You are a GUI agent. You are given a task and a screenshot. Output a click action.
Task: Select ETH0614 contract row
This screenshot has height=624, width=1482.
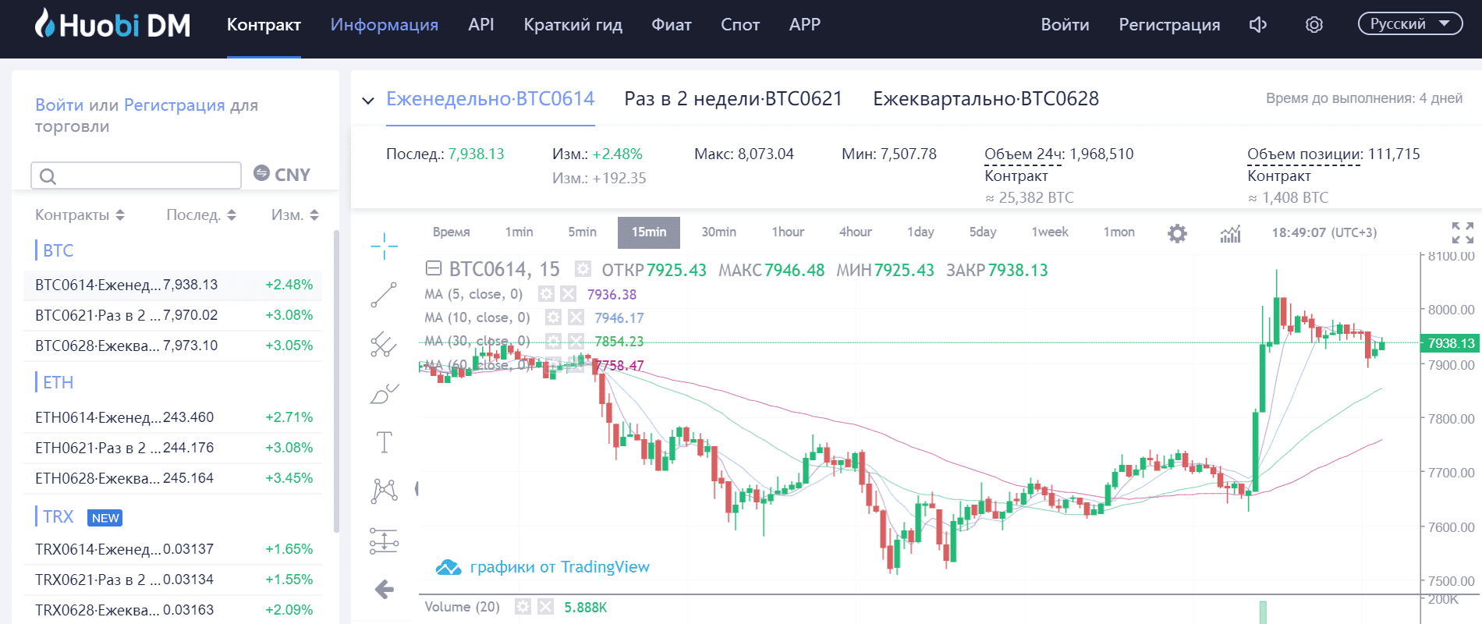[173, 417]
